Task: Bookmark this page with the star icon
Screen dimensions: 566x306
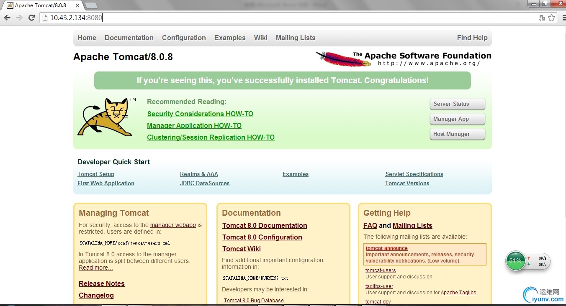Action: click(x=551, y=18)
